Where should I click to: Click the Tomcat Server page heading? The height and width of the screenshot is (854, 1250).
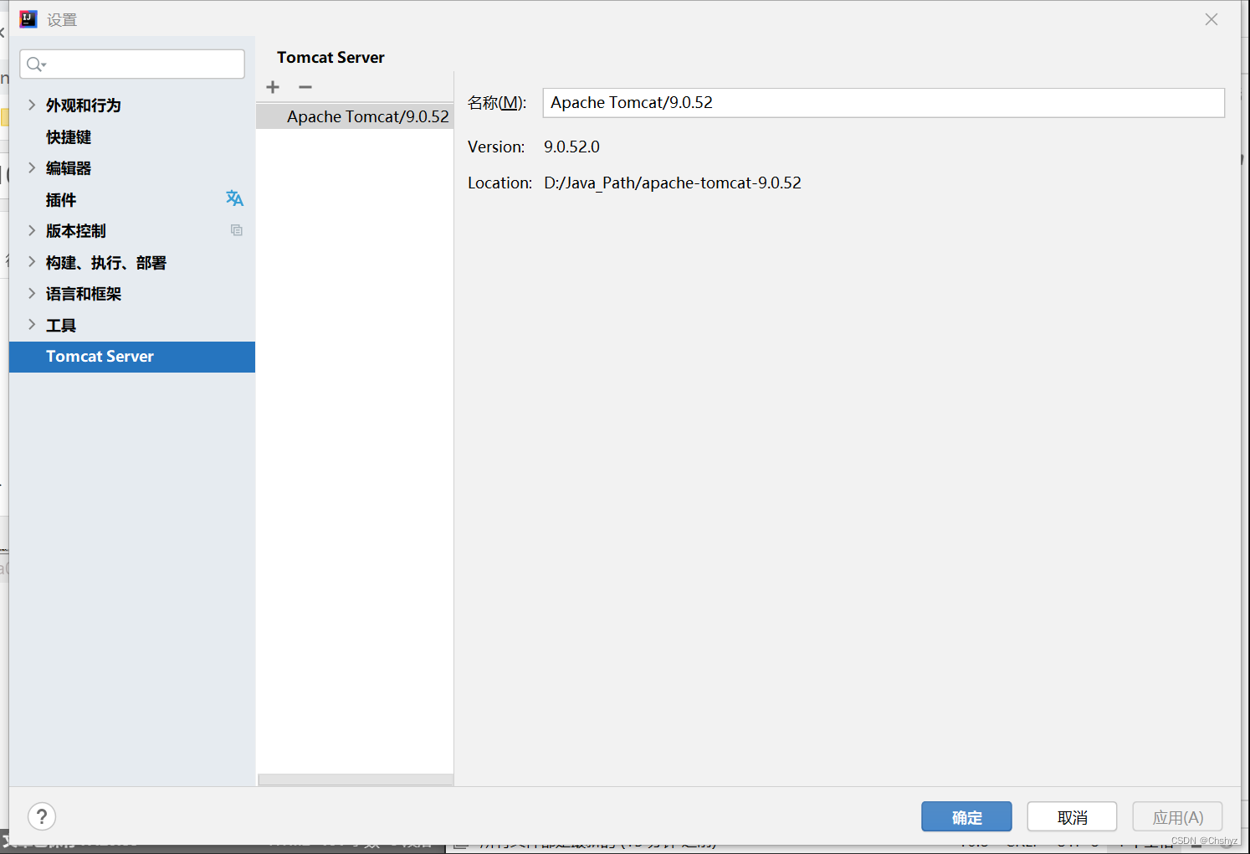(x=330, y=57)
